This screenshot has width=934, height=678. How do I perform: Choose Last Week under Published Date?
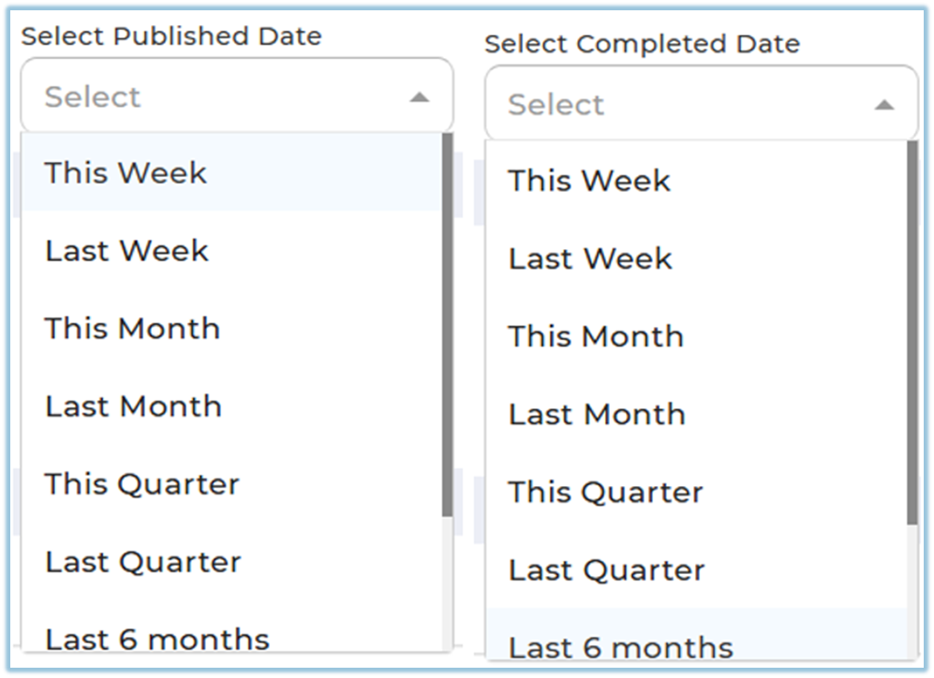(x=127, y=250)
